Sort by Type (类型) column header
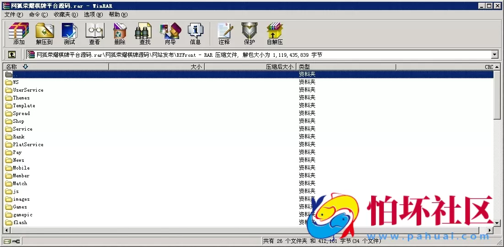Screen dimensions: 504x247 [x=346, y=67]
